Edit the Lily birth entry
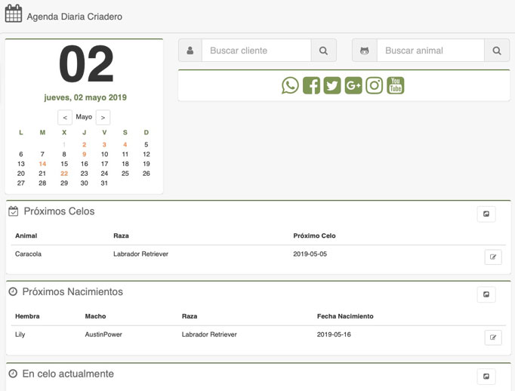The image size is (515, 391). 493,337
